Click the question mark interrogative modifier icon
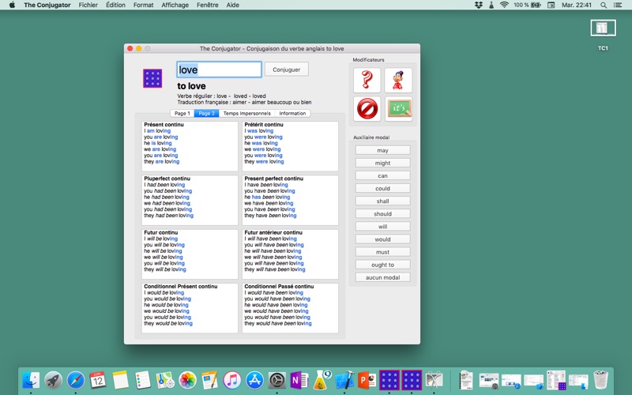 click(x=367, y=81)
